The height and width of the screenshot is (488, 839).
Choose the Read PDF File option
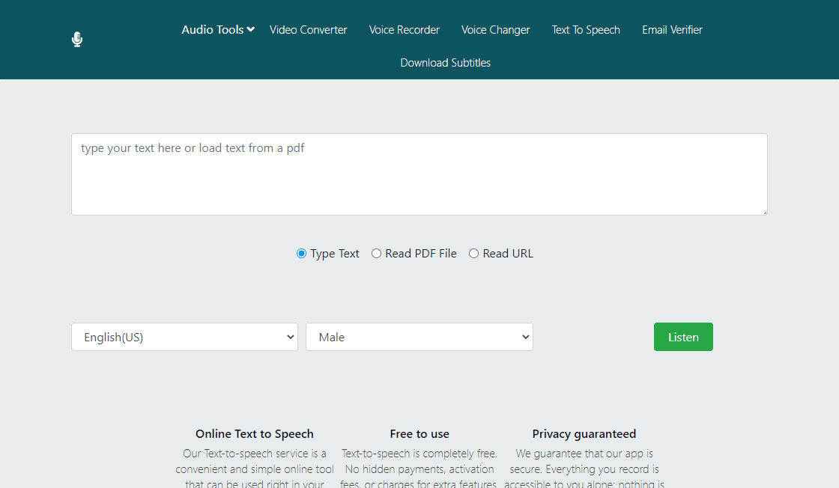[377, 254]
